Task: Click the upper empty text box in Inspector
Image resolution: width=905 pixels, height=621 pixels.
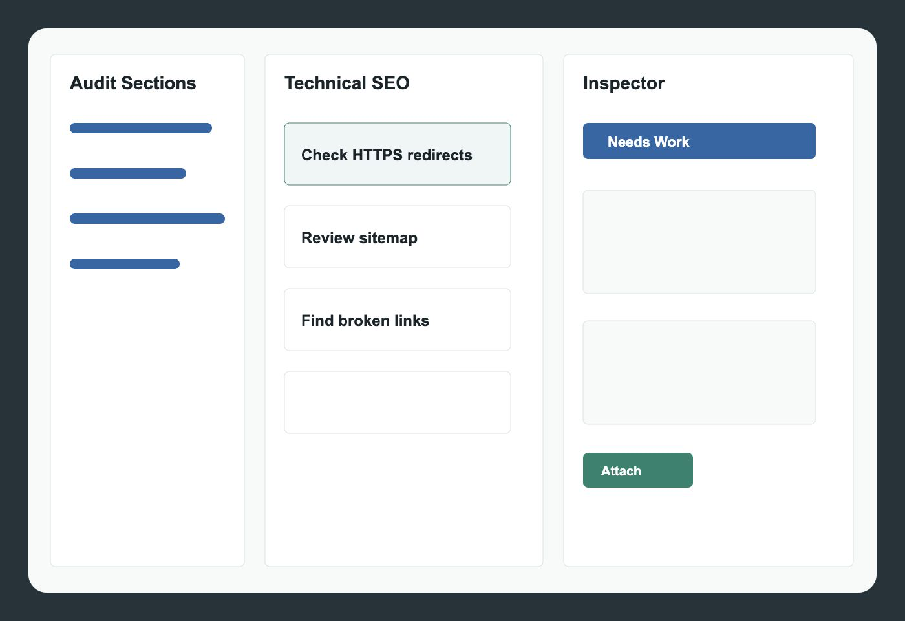Action: [x=699, y=242]
